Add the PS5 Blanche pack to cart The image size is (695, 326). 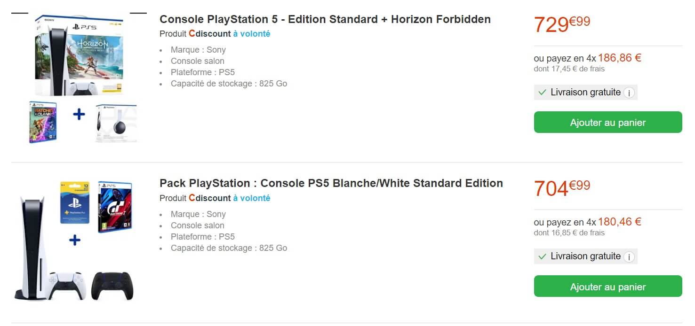point(607,287)
